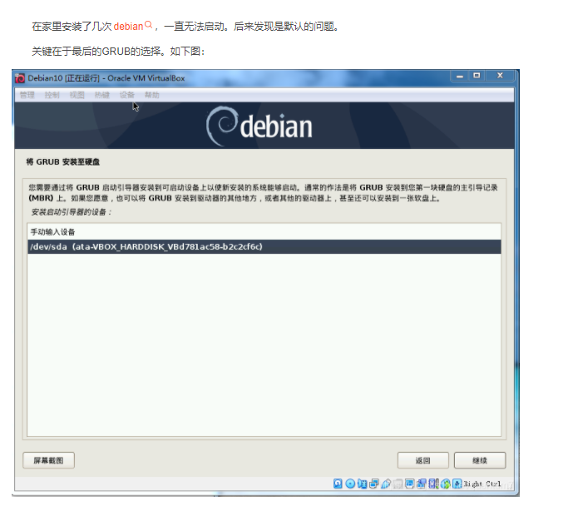Click the 安装启动引导器的设备 label

pyautogui.click(x=72, y=212)
